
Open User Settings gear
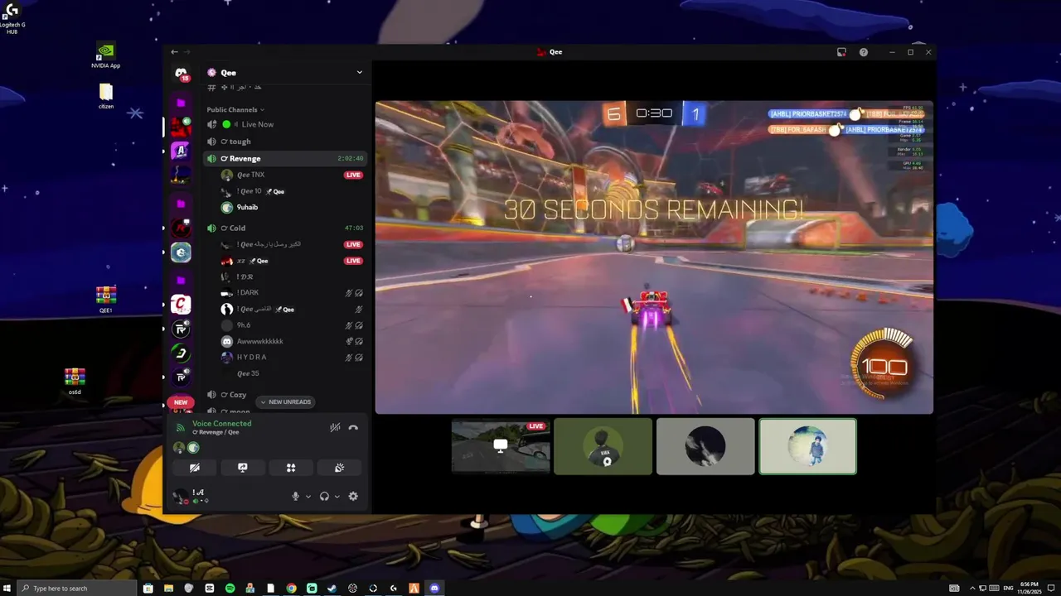[x=353, y=497]
